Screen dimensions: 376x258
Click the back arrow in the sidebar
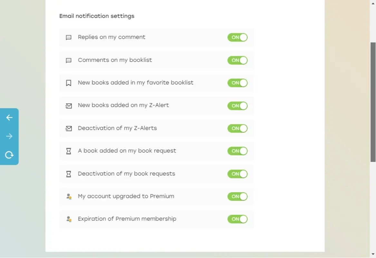click(9, 117)
